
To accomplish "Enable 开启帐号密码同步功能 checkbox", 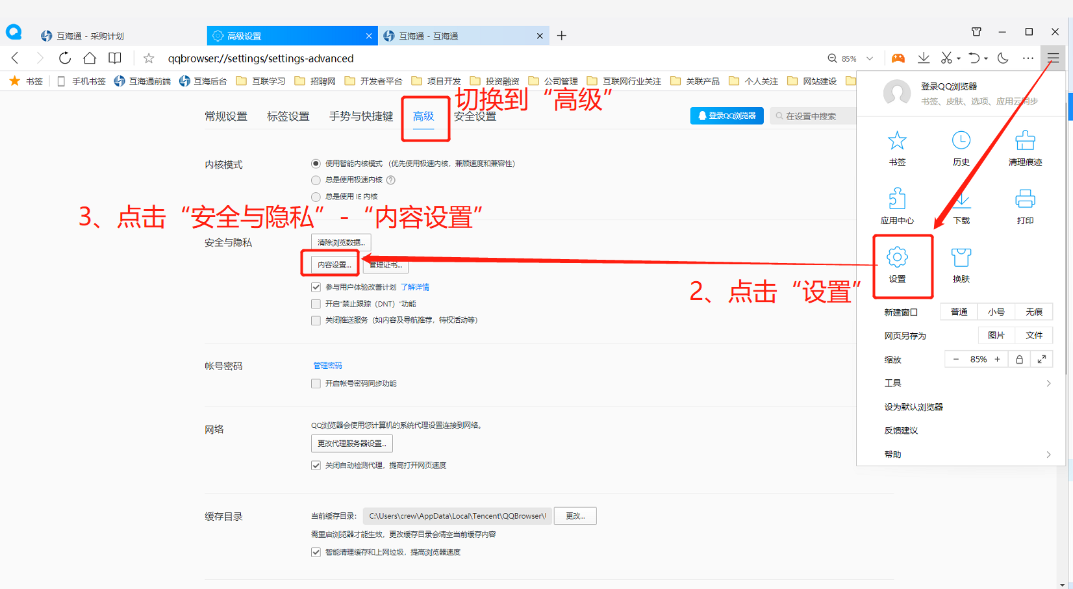I will tap(316, 384).
